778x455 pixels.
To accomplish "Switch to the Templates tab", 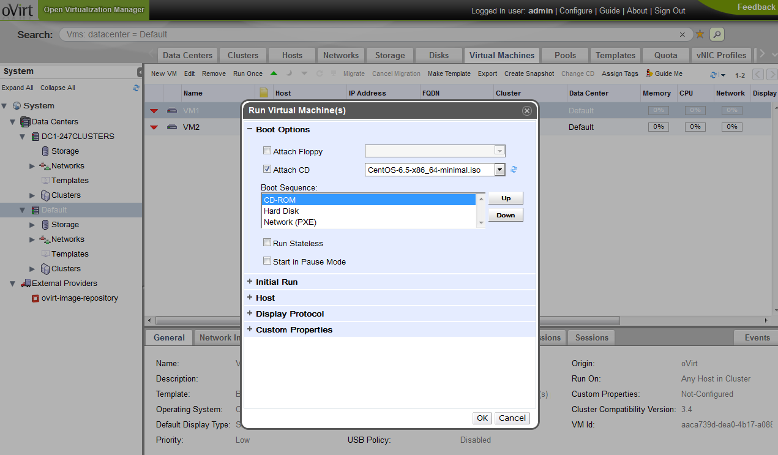I will (615, 55).
